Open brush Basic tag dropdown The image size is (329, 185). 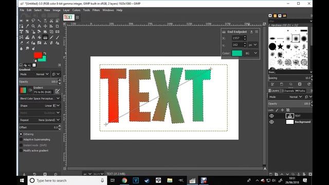click(x=290, y=72)
